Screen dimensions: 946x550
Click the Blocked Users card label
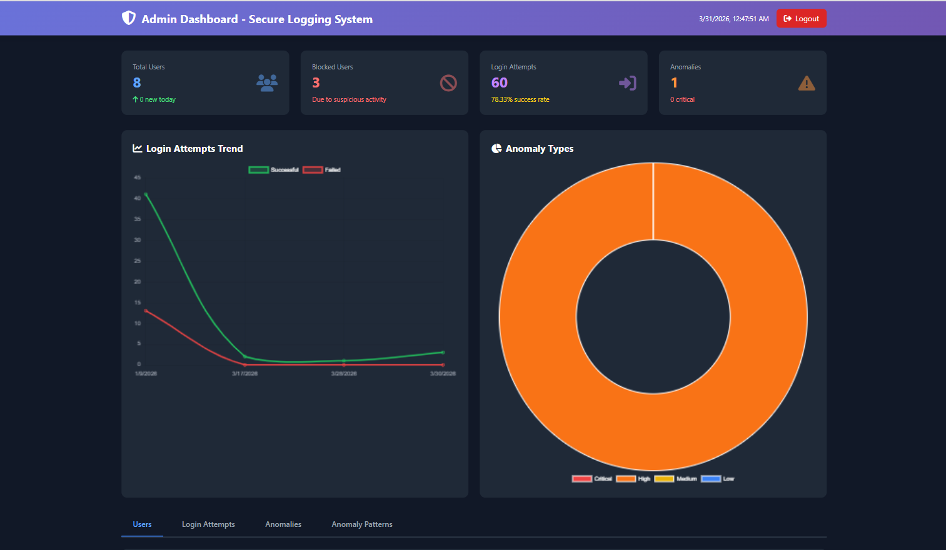333,67
